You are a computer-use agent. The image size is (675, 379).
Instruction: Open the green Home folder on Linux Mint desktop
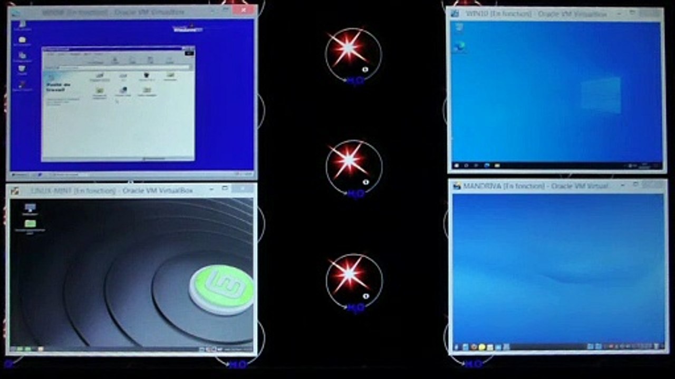(30, 226)
